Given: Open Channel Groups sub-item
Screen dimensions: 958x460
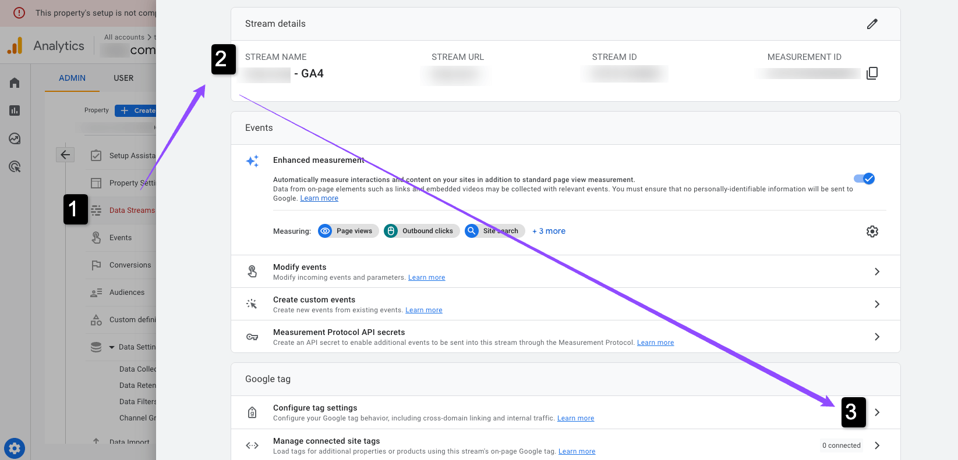Looking at the screenshot, I should coord(137,418).
